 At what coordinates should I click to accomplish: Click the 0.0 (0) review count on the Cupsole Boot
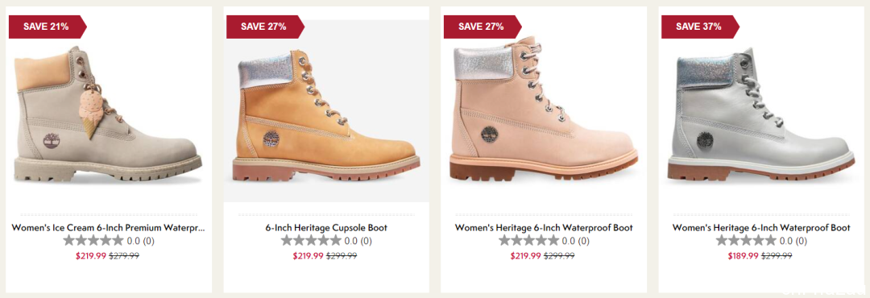[x=358, y=242]
